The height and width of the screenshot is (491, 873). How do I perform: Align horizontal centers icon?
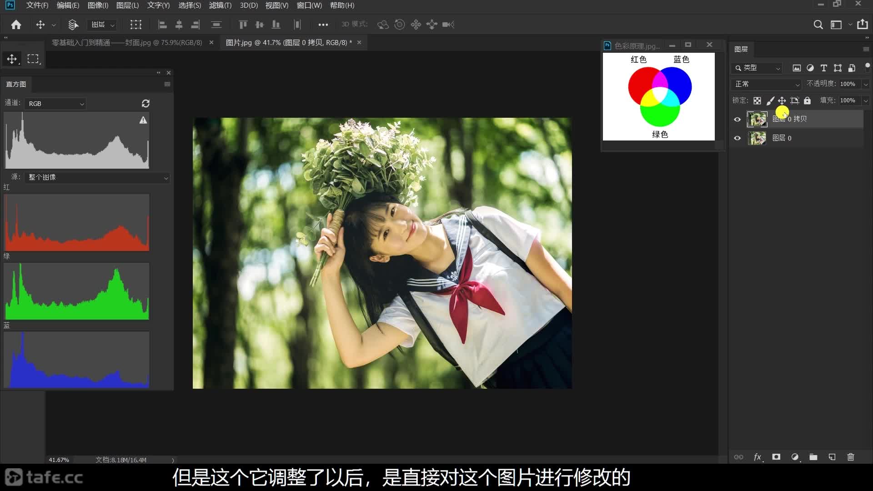tap(179, 25)
